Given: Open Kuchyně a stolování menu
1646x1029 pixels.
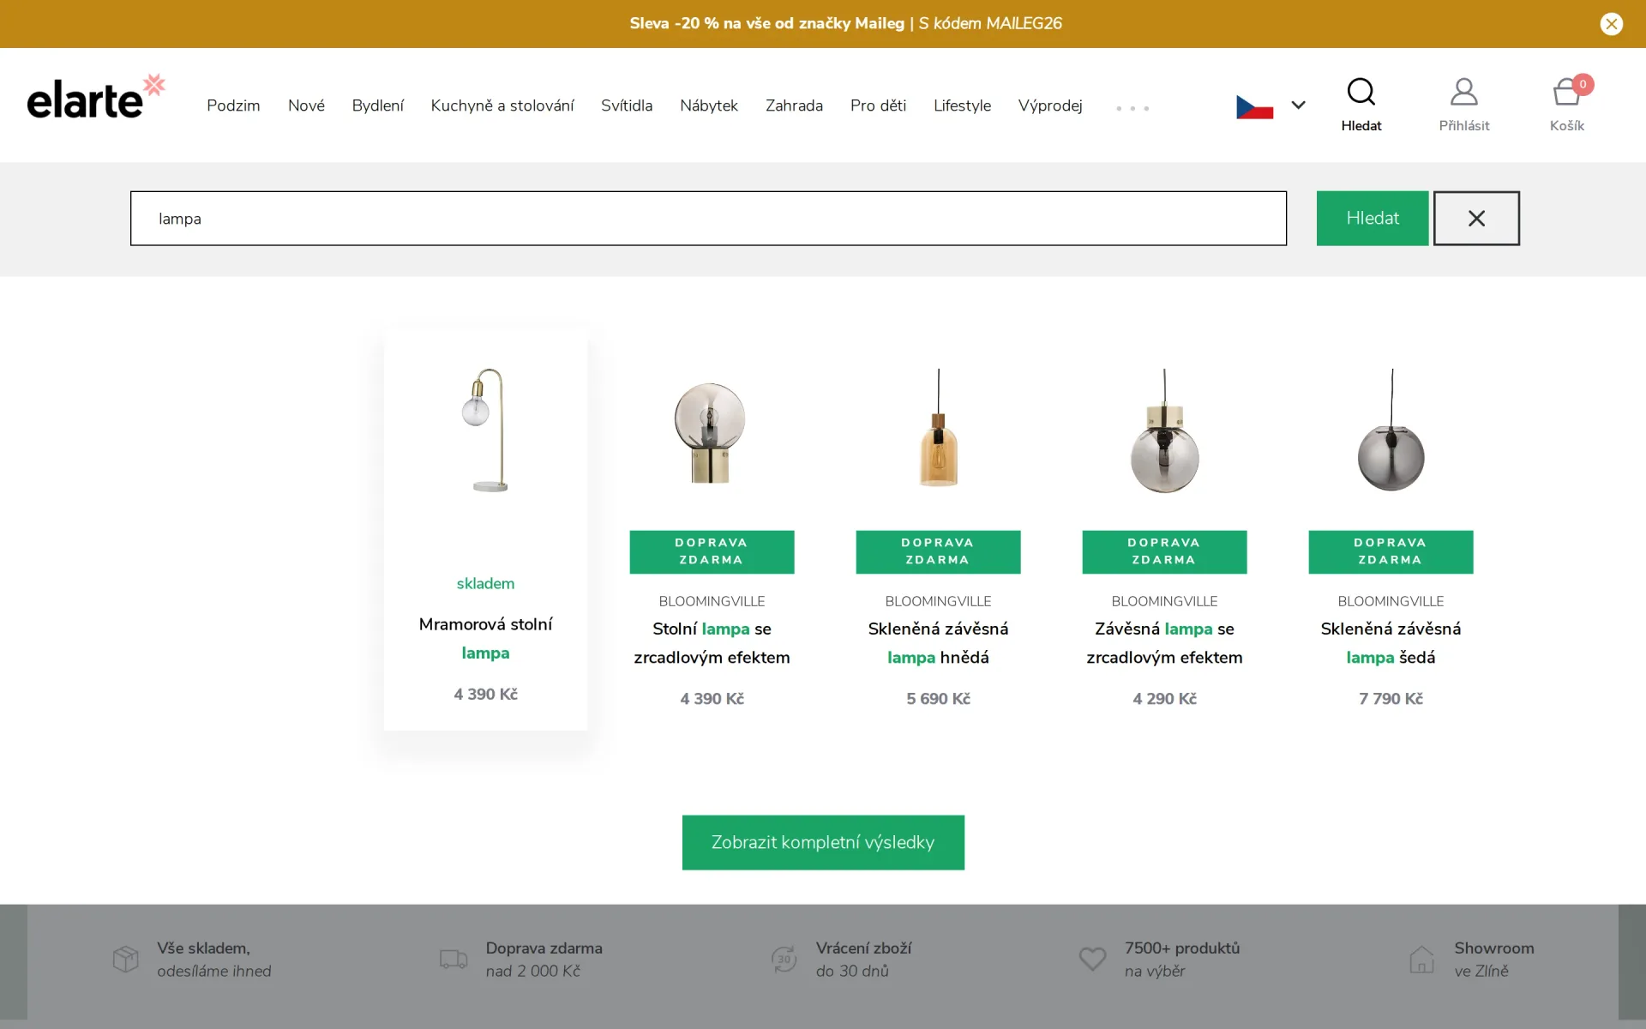Looking at the screenshot, I should 502,105.
